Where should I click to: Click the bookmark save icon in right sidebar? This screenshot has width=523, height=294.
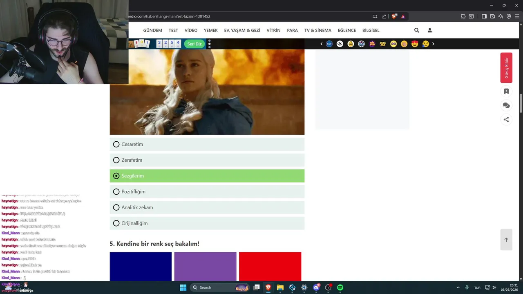click(506, 91)
